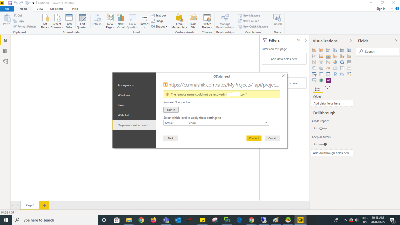The height and width of the screenshot is (225, 400).
Task: Click From Marketplace custom visuals icon
Action: tap(179, 18)
